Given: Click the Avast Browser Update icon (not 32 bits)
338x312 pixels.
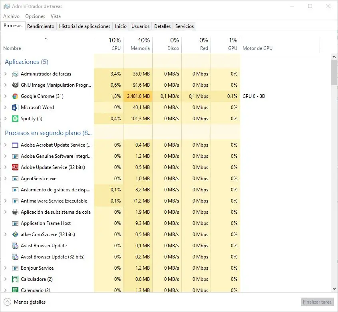Looking at the screenshot, I should 15,246.
